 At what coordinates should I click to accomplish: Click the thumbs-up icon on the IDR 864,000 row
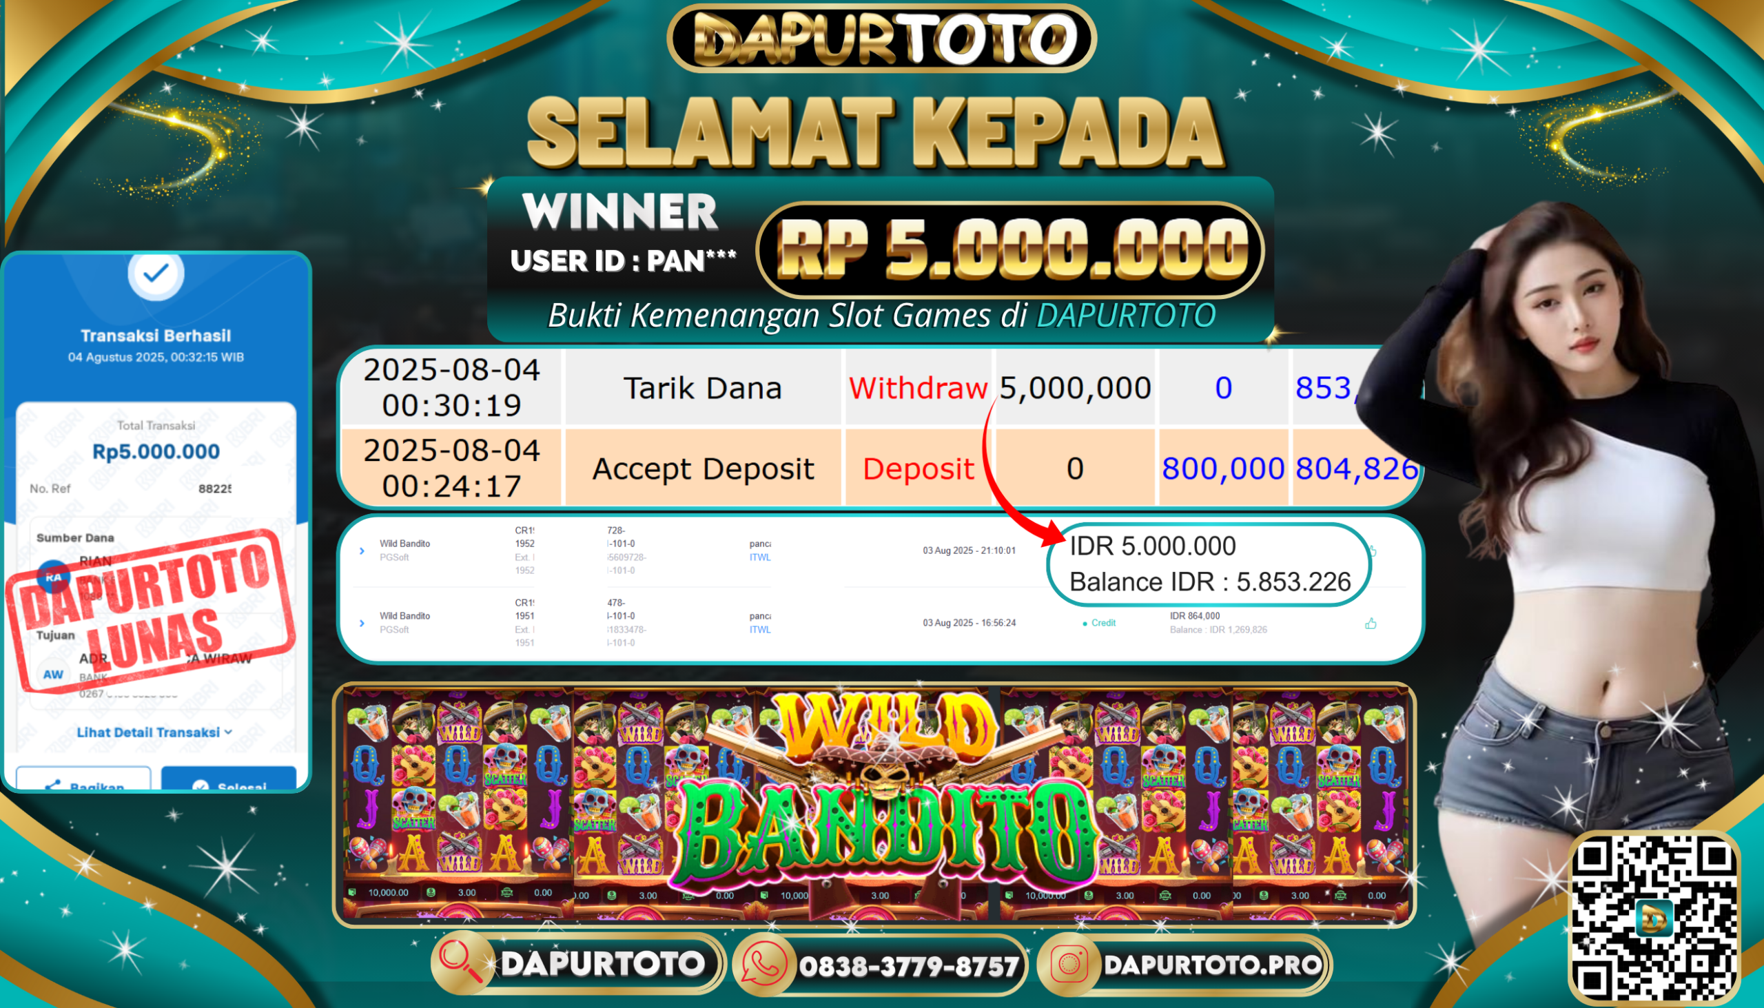(x=1370, y=624)
